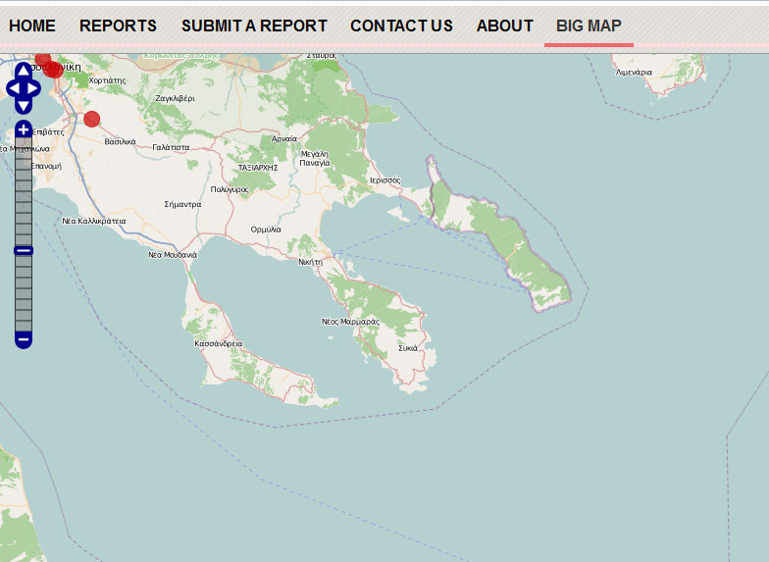Image resolution: width=769 pixels, height=562 pixels.
Task: Click the red report marker near Βασιλικά
Action: (x=92, y=119)
